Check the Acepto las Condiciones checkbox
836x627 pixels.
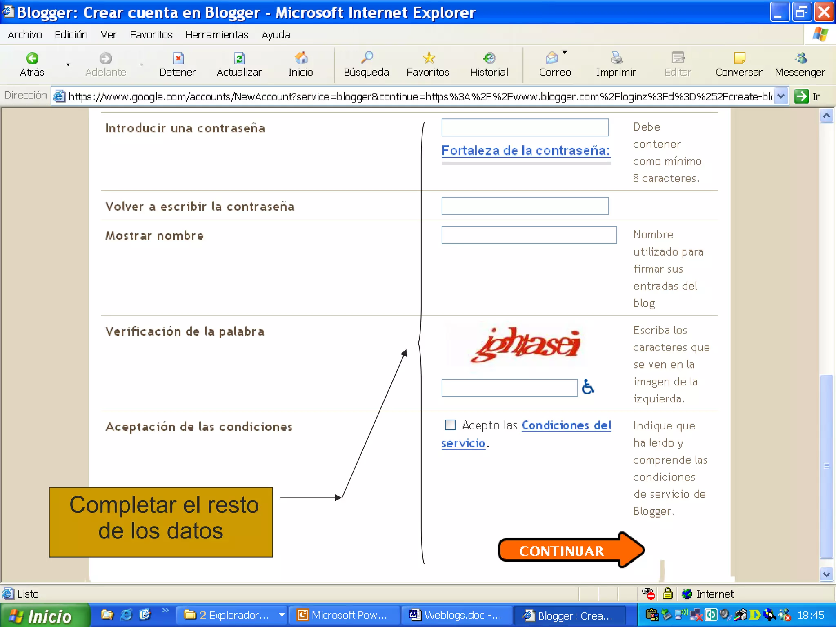[x=450, y=425]
